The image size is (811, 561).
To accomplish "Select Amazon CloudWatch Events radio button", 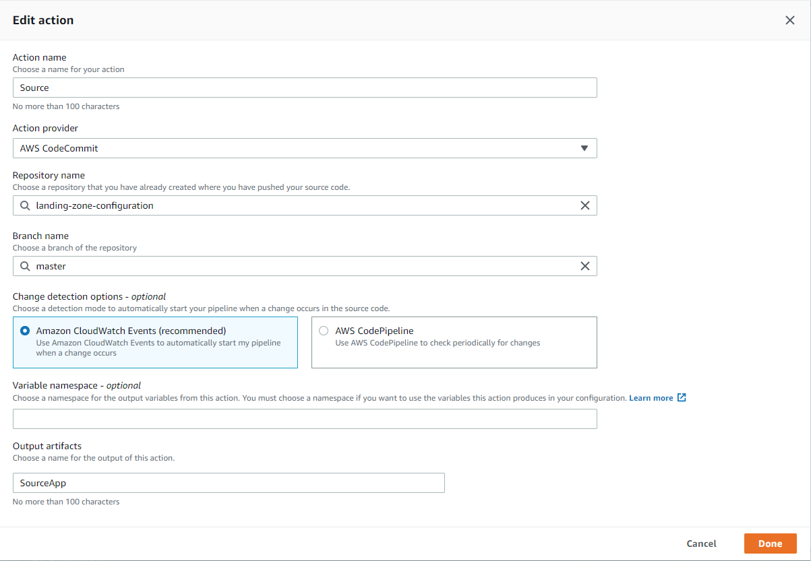I will (25, 331).
